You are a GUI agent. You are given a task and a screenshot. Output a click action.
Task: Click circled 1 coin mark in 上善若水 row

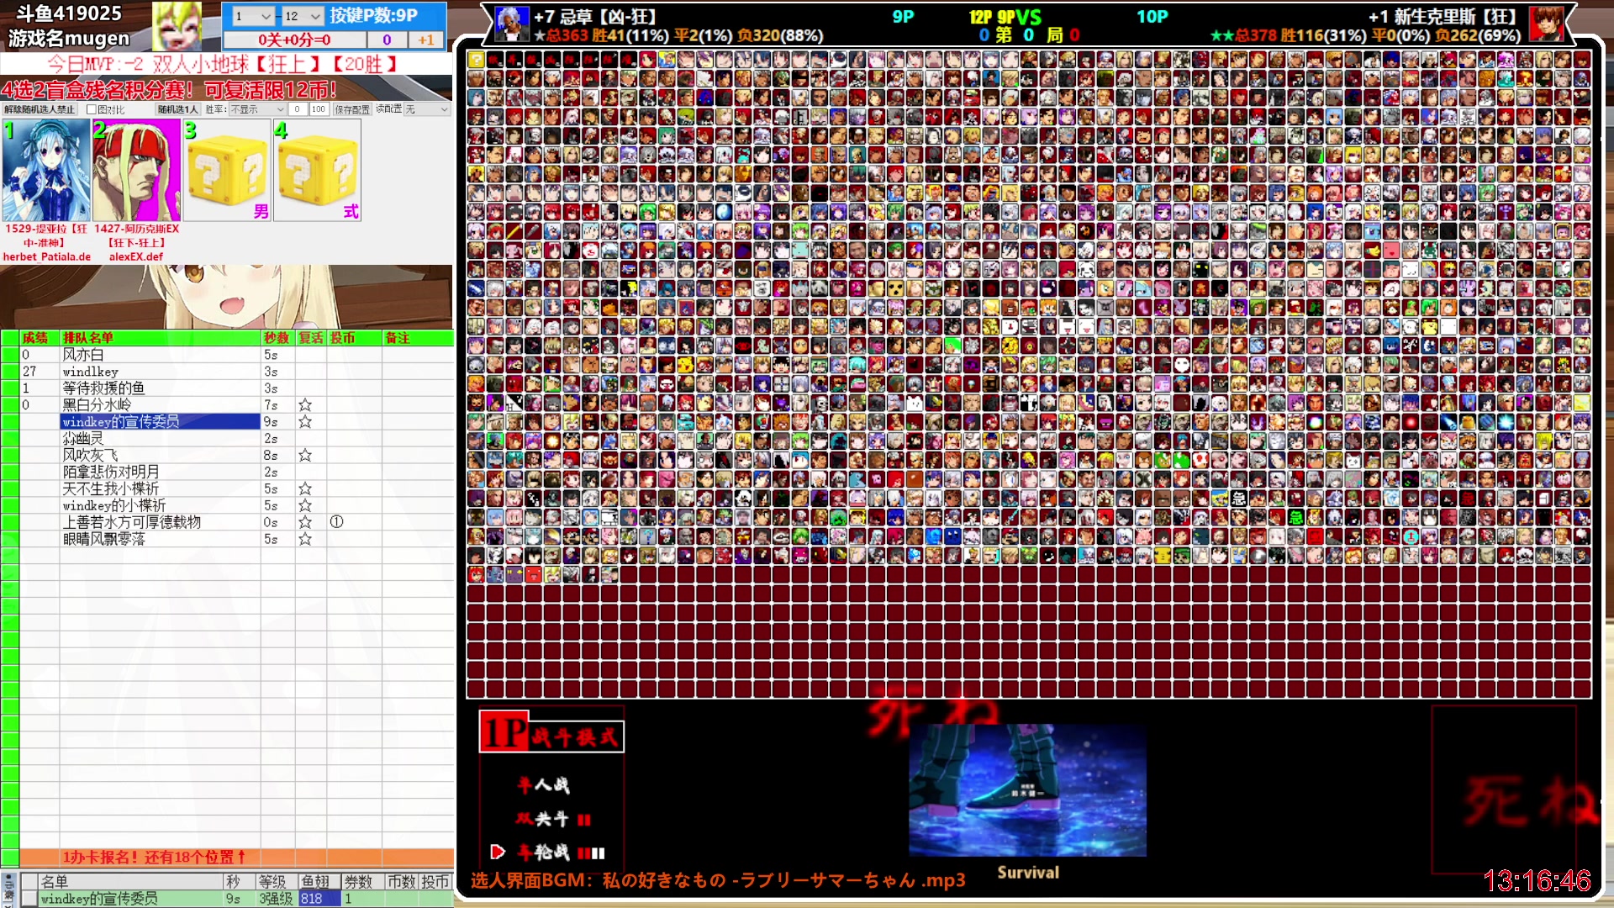336,522
